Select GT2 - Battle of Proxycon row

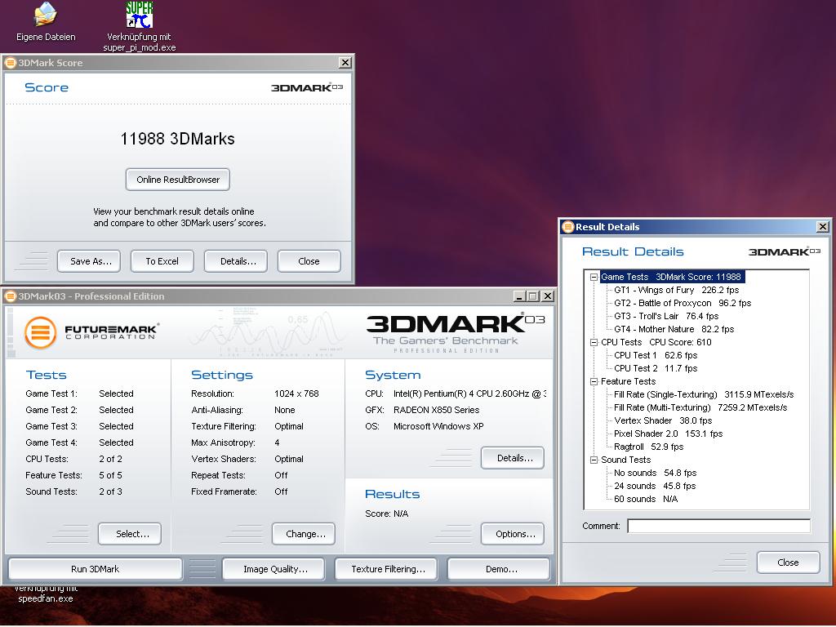pos(683,304)
